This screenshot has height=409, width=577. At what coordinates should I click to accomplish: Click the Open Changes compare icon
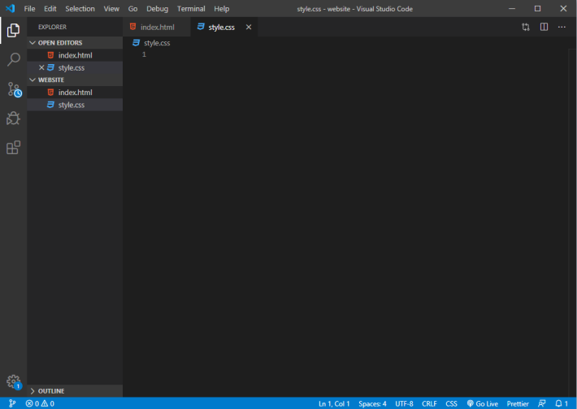[x=526, y=27]
